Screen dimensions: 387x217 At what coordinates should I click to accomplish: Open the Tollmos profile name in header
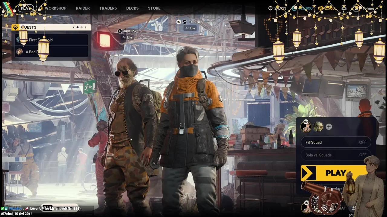click(369, 8)
